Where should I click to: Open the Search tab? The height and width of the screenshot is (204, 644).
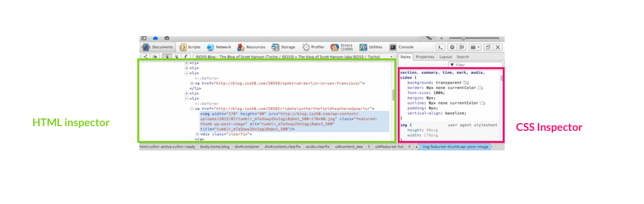(x=463, y=57)
